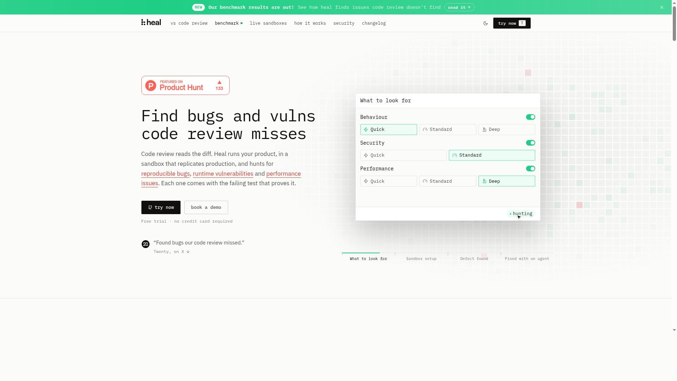Click the hero 'try now' button

pyautogui.click(x=161, y=207)
